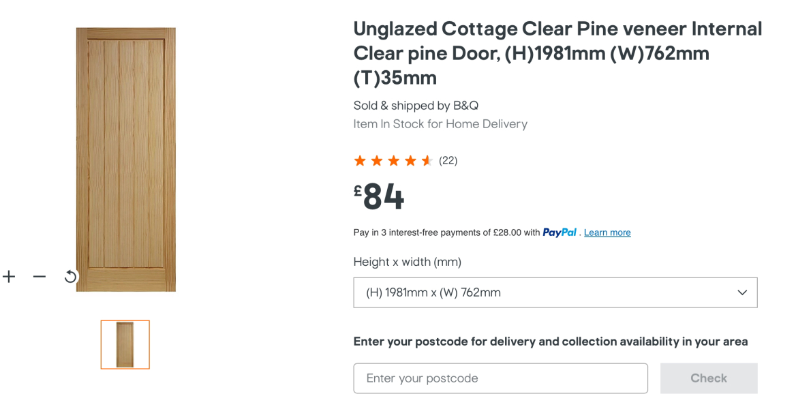This screenshot has width=796, height=409.
Task: Click the (22) review count
Action: (448, 160)
